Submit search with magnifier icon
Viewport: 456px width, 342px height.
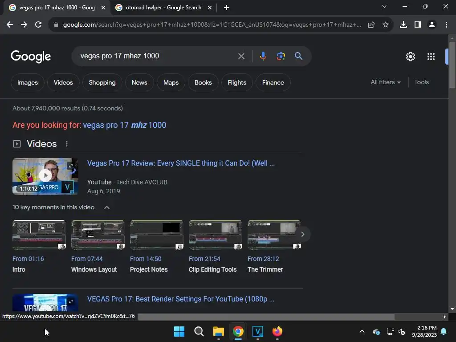click(x=298, y=56)
